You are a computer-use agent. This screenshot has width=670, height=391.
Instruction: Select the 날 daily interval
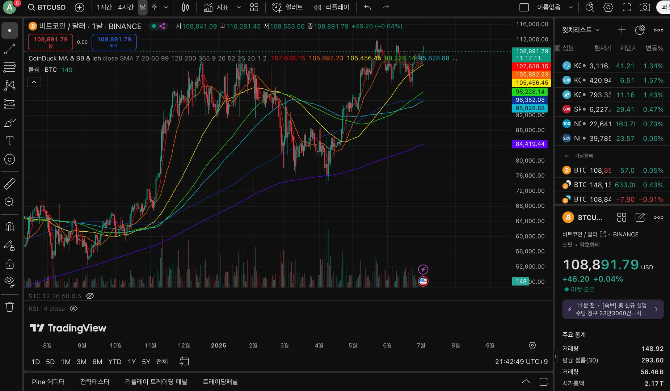(143, 7)
